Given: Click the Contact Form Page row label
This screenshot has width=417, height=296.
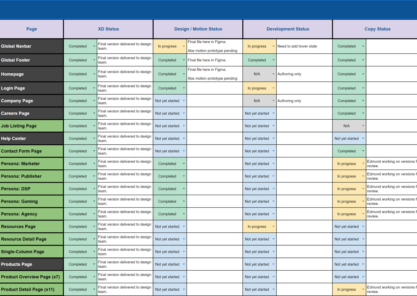Looking at the screenshot, I should pos(32,151).
